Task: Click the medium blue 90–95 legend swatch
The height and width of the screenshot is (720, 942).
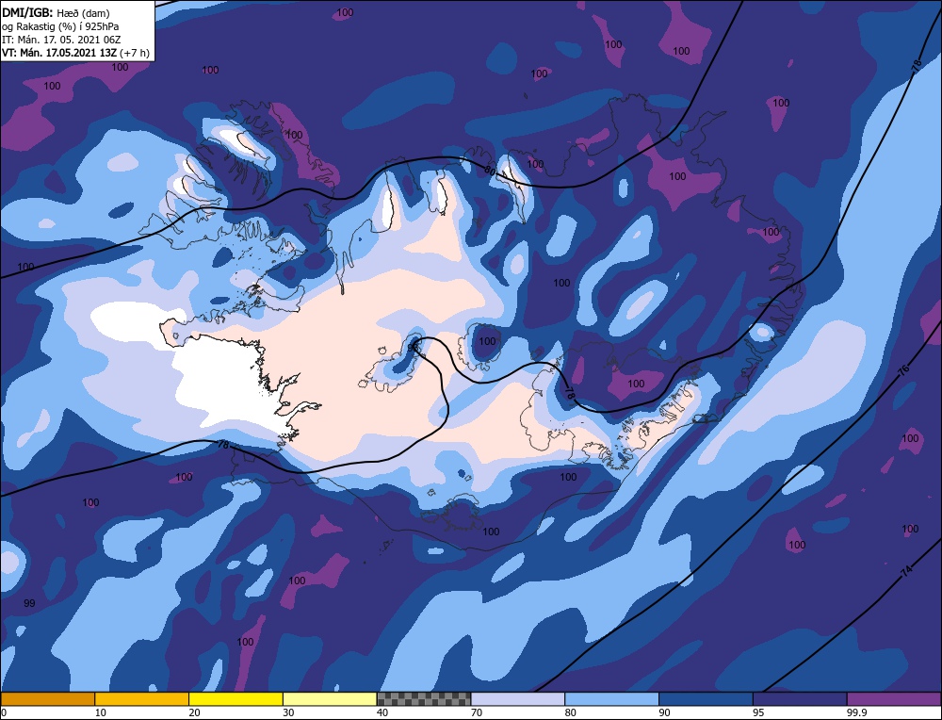Action: tap(706, 698)
